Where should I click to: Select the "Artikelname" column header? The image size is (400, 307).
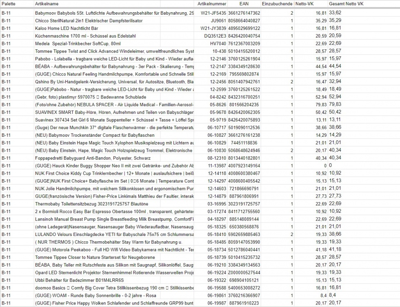click(47, 4)
